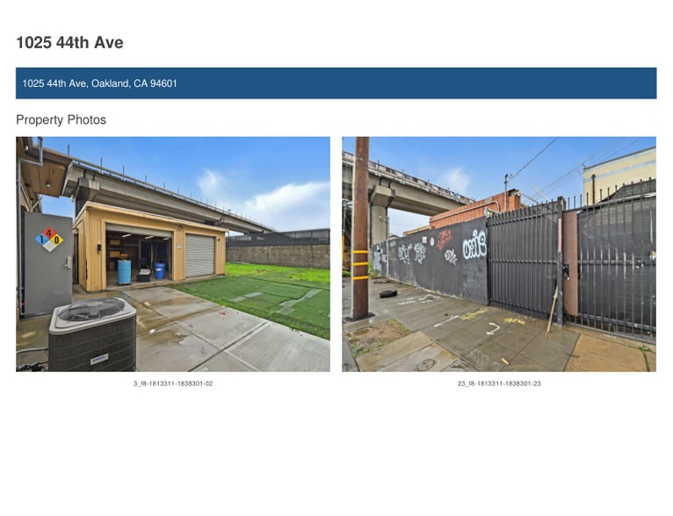Open the graffiti wall and gate photo
The width and height of the screenshot is (673, 516).
pos(499,254)
